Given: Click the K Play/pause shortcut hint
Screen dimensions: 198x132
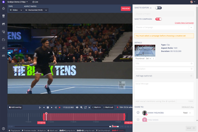Looking at the screenshot, I should (14, 130).
